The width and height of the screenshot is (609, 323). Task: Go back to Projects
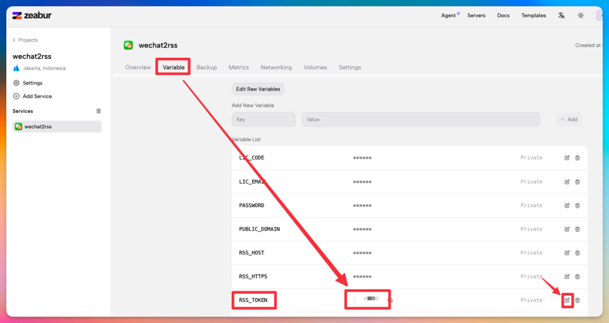tap(25, 40)
